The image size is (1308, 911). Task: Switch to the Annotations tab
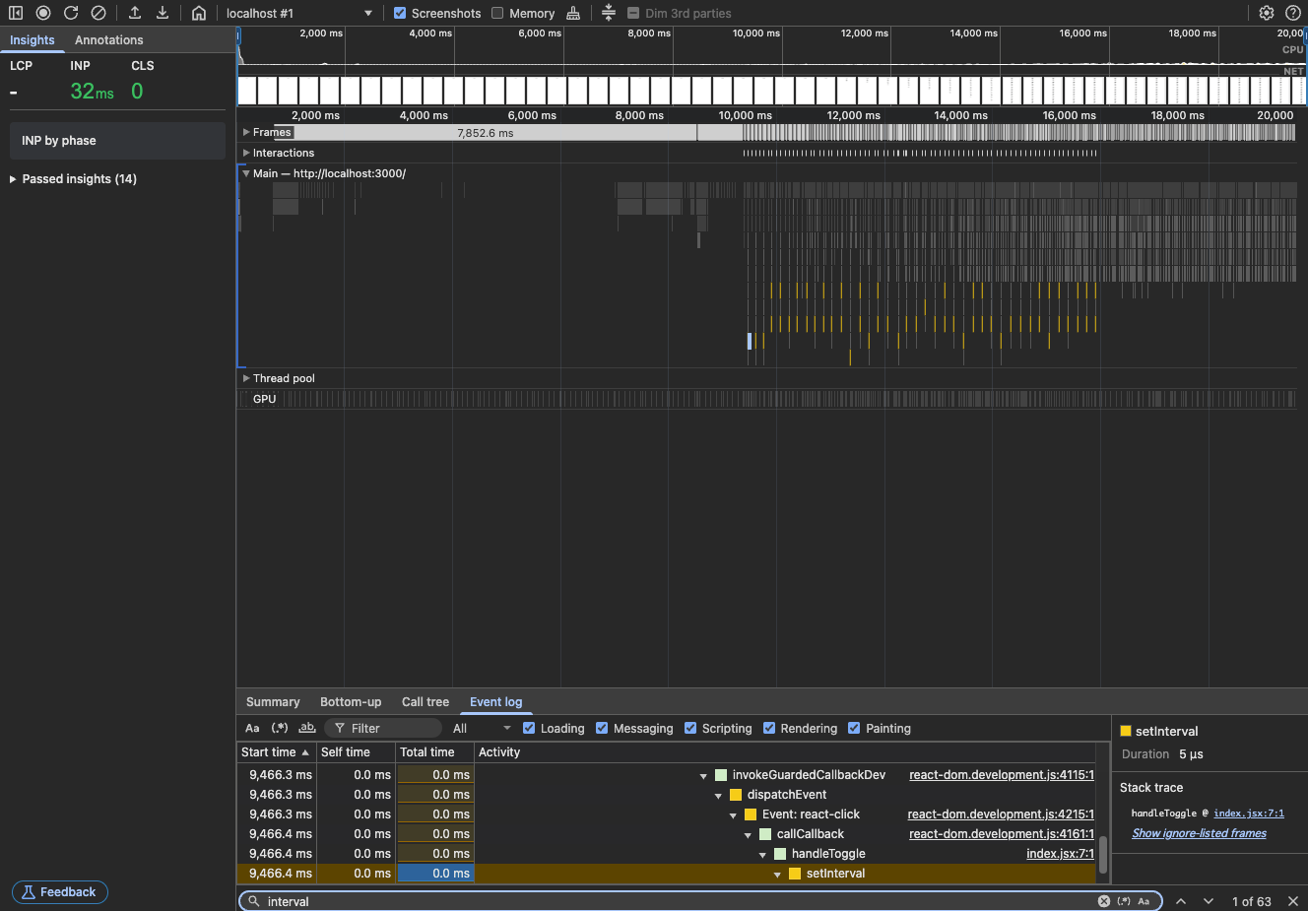coord(109,40)
